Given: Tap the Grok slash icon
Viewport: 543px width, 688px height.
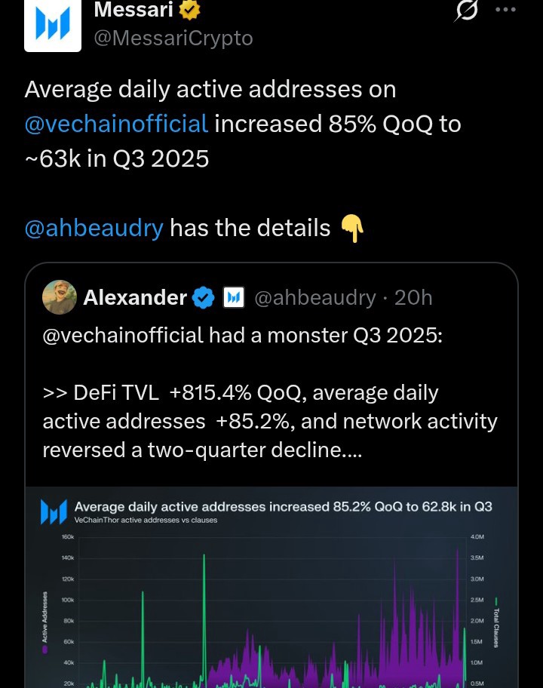Looking at the screenshot, I should (x=466, y=10).
